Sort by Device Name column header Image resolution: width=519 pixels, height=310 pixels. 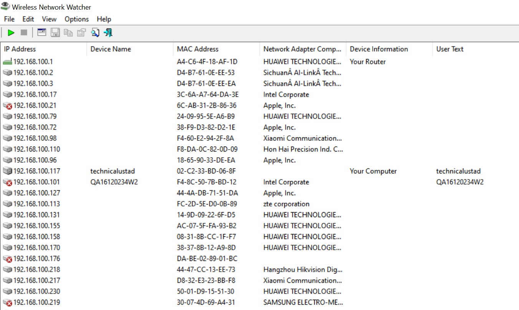(130, 49)
